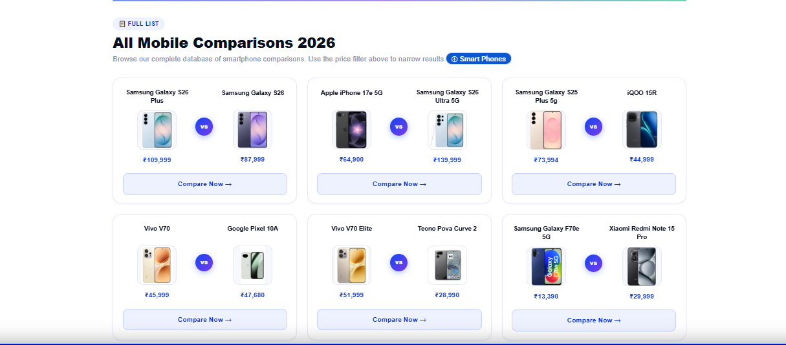Viewport: 786px width, 345px height.
Task: Click the Smart Phones pill button
Action: pos(479,59)
